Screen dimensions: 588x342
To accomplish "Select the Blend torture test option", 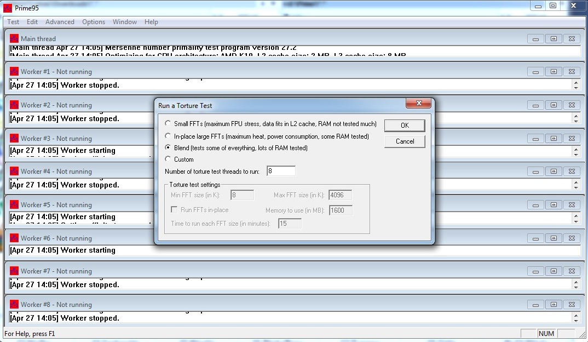I will [168, 147].
